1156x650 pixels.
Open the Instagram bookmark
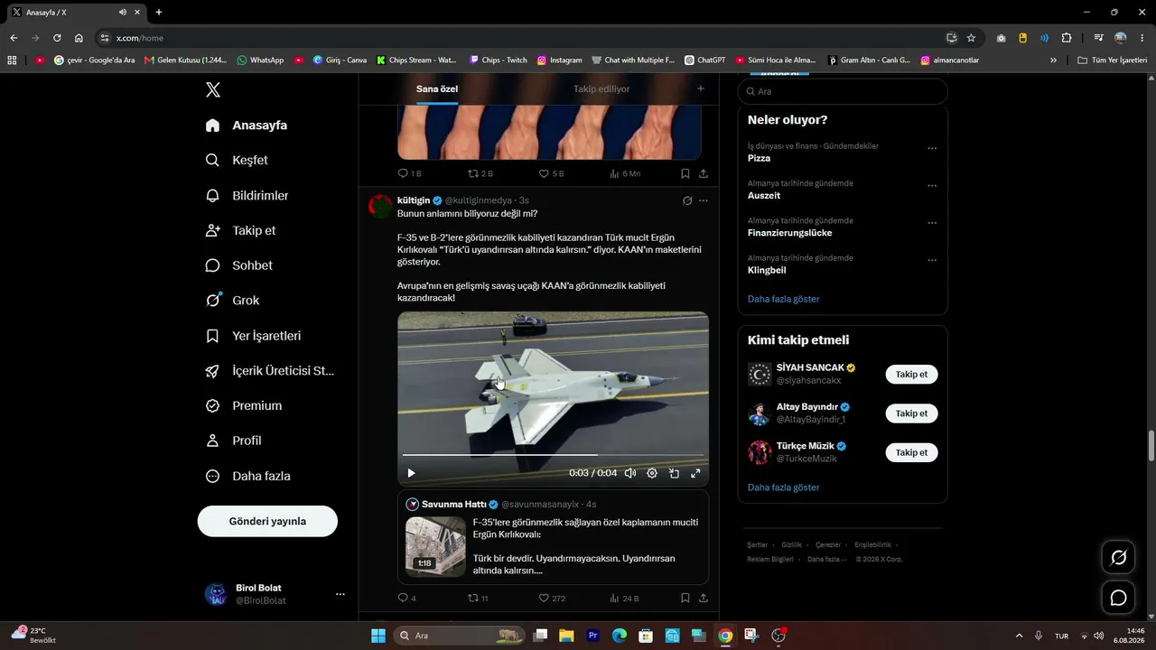(559, 60)
